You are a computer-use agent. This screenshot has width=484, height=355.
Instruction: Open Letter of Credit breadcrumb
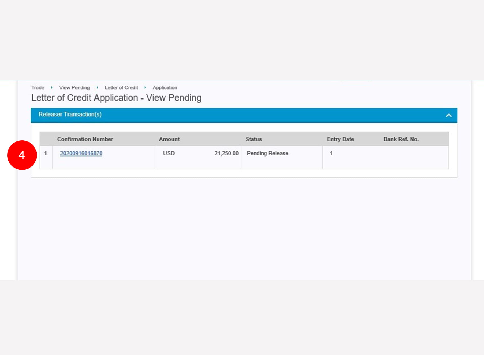tap(121, 88)
